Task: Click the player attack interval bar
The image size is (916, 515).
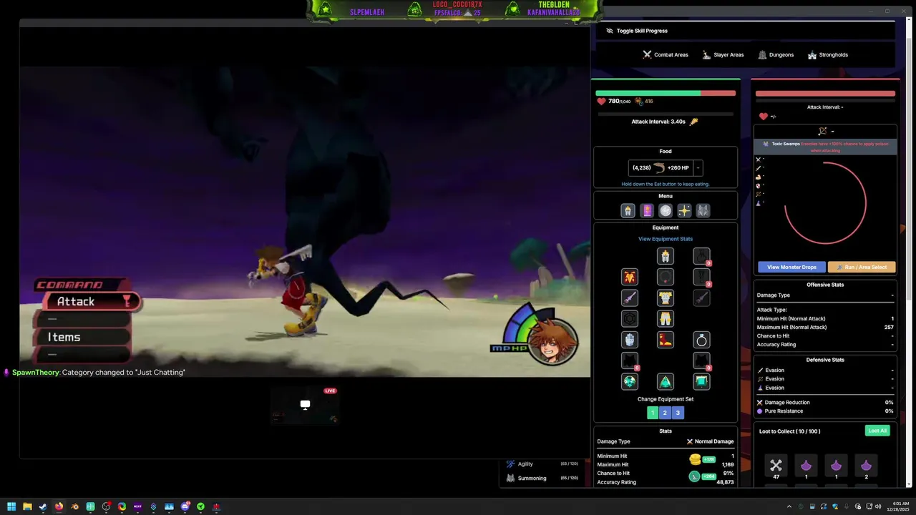Action: tap(666, 114)
